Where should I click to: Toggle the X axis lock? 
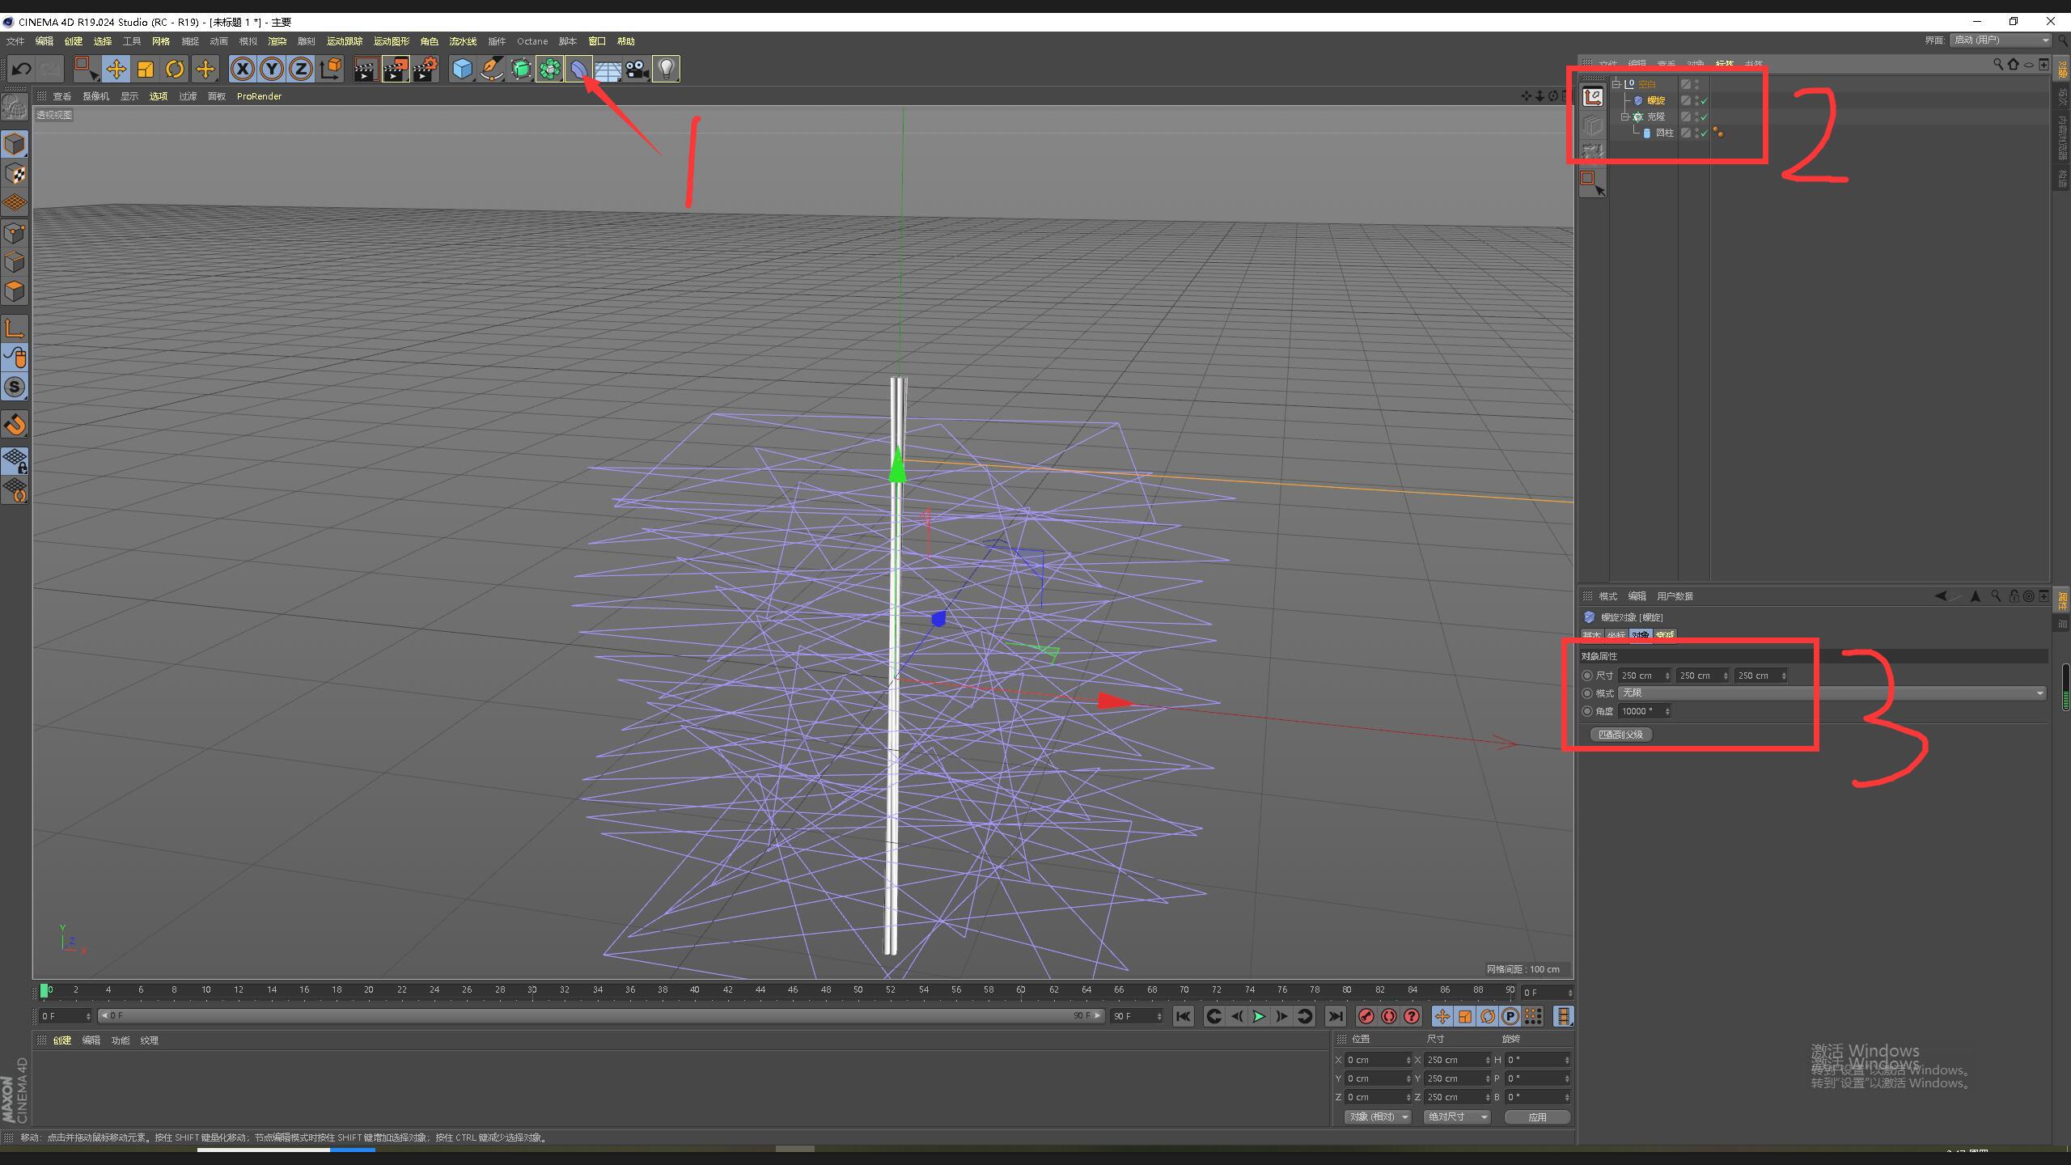pyautogui.click(x=242, y=70)
